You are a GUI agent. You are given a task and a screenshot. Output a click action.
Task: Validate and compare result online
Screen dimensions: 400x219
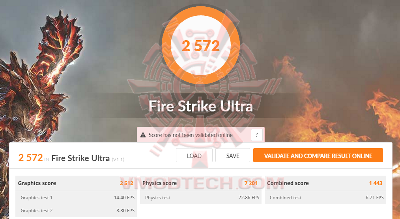tap(318, 155)
